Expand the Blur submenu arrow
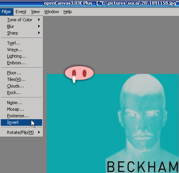Image resolution: width=179 pixels, height=173 pixels. pyautogui.click(x=39, y=26)
